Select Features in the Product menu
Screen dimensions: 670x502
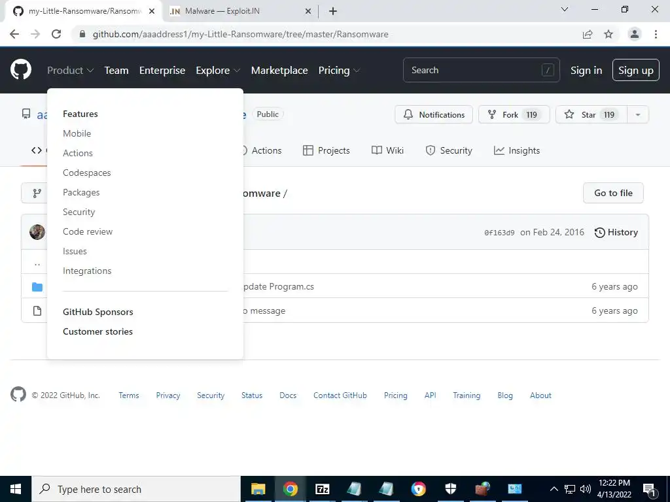pos(80,114)
